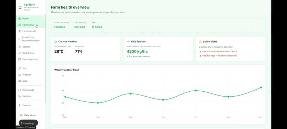This screenshot has height=129, width=287.
Task: Click the Finance dollar icon
Action: coord(19,105)
